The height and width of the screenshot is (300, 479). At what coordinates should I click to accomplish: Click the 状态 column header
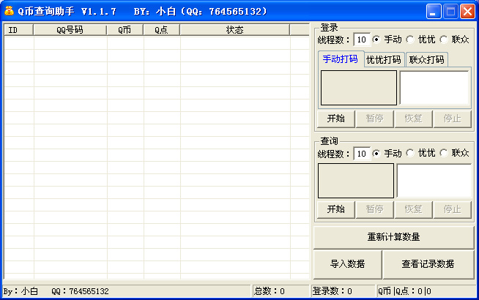235,30
